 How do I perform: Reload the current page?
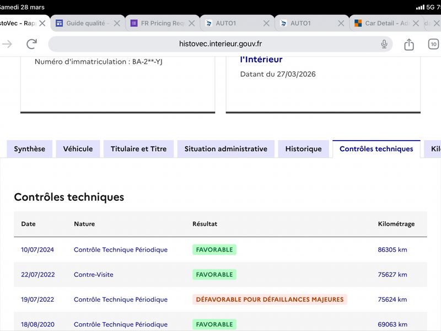pyautogui.click(x=32, y=44)
